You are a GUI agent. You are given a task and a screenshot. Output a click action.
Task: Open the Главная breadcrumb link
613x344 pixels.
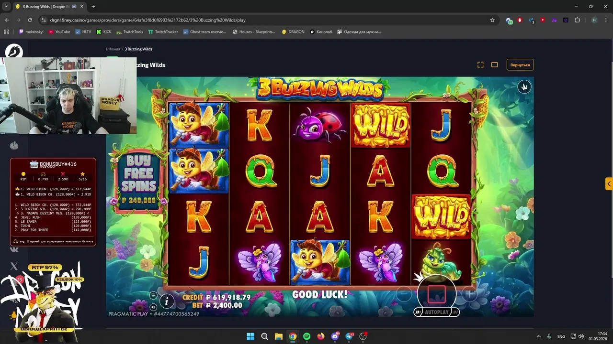pos(113,49)
